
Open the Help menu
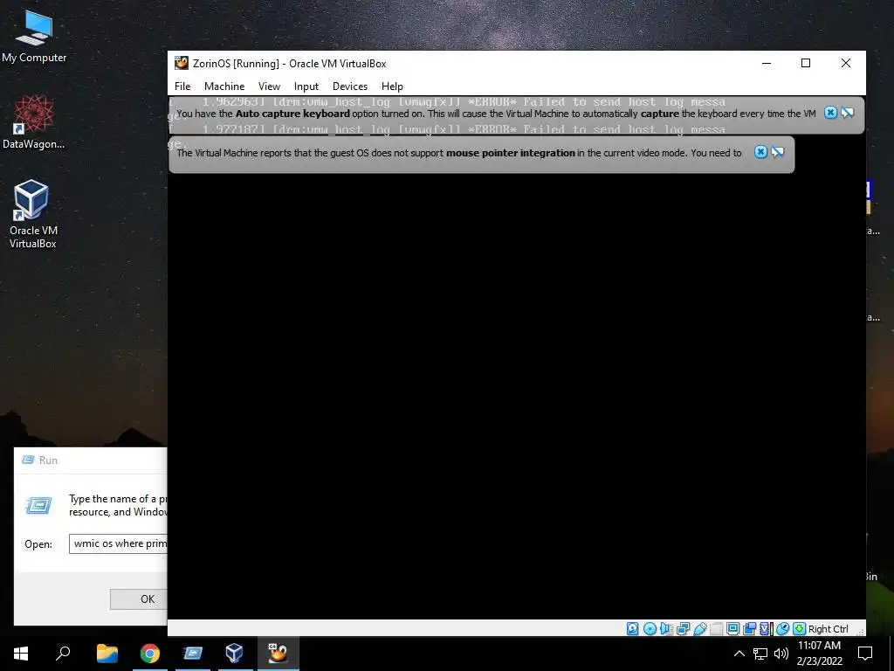pyautogui.click(x=392, y=86)
